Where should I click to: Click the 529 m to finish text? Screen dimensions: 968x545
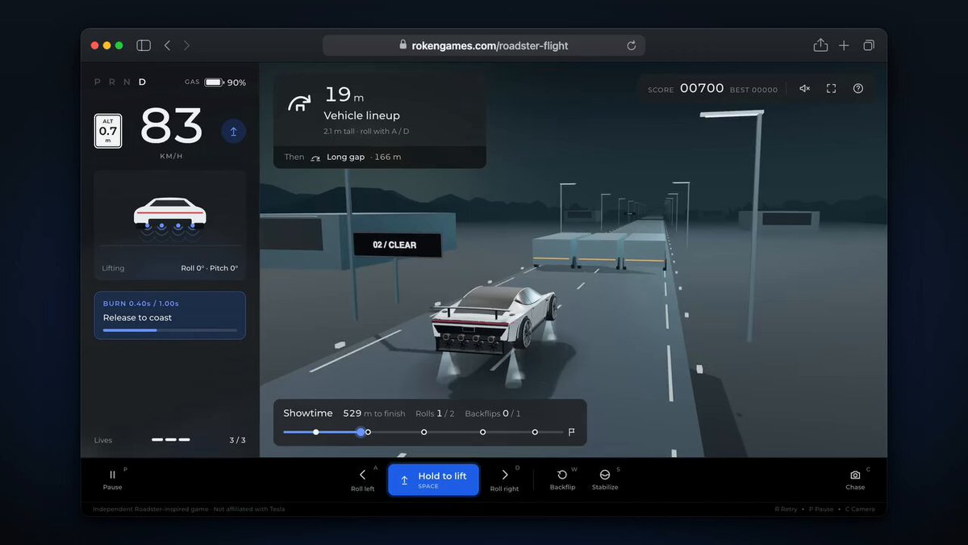pos(374,413)
